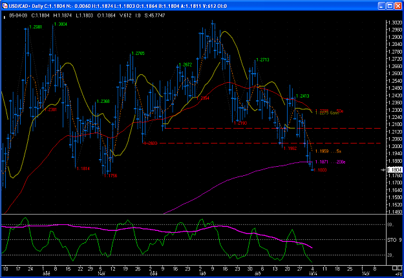
Task: Click the 05-04-09 date readout
Action: (18, 16)
